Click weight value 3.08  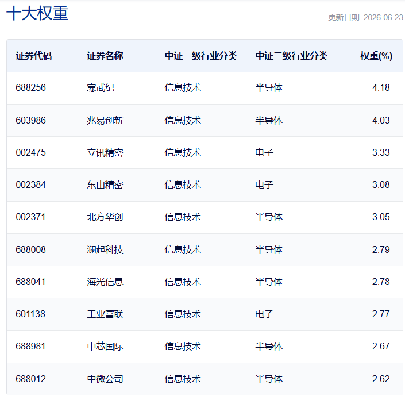[381, 184]
